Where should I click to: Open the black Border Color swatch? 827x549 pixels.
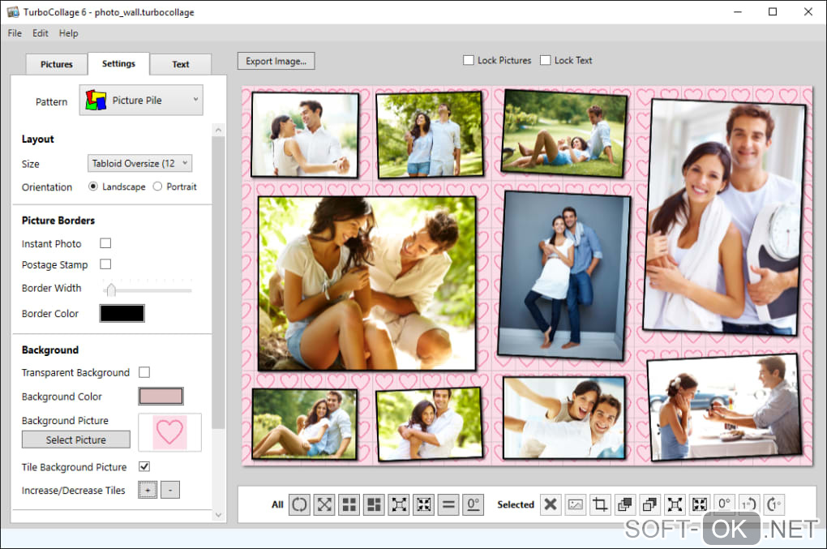122,313
